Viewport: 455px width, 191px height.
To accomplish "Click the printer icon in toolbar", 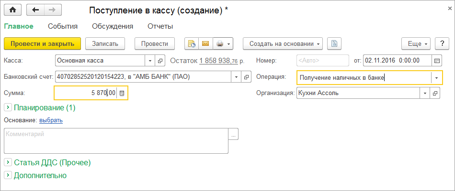I will click(x=220, y=43).
